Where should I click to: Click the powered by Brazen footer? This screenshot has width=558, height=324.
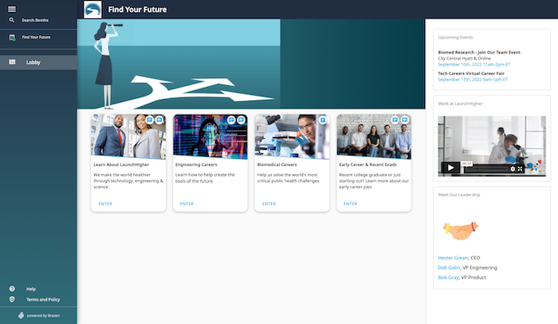coord(38,316)
